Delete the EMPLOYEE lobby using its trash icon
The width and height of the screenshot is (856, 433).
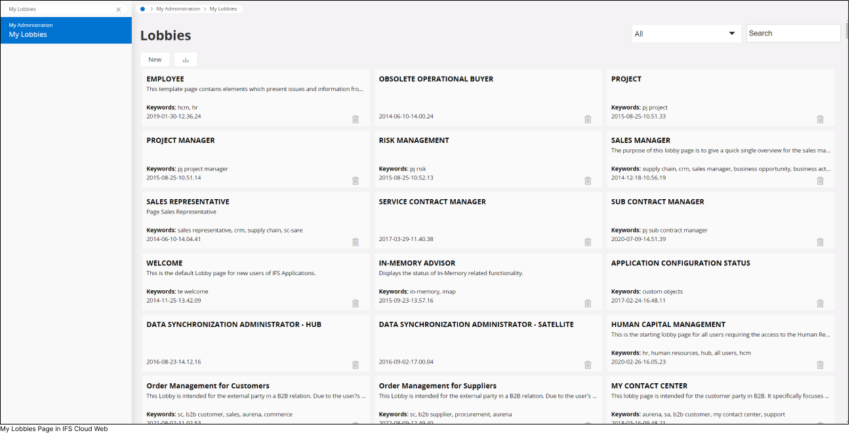click(x=355, y=119)
